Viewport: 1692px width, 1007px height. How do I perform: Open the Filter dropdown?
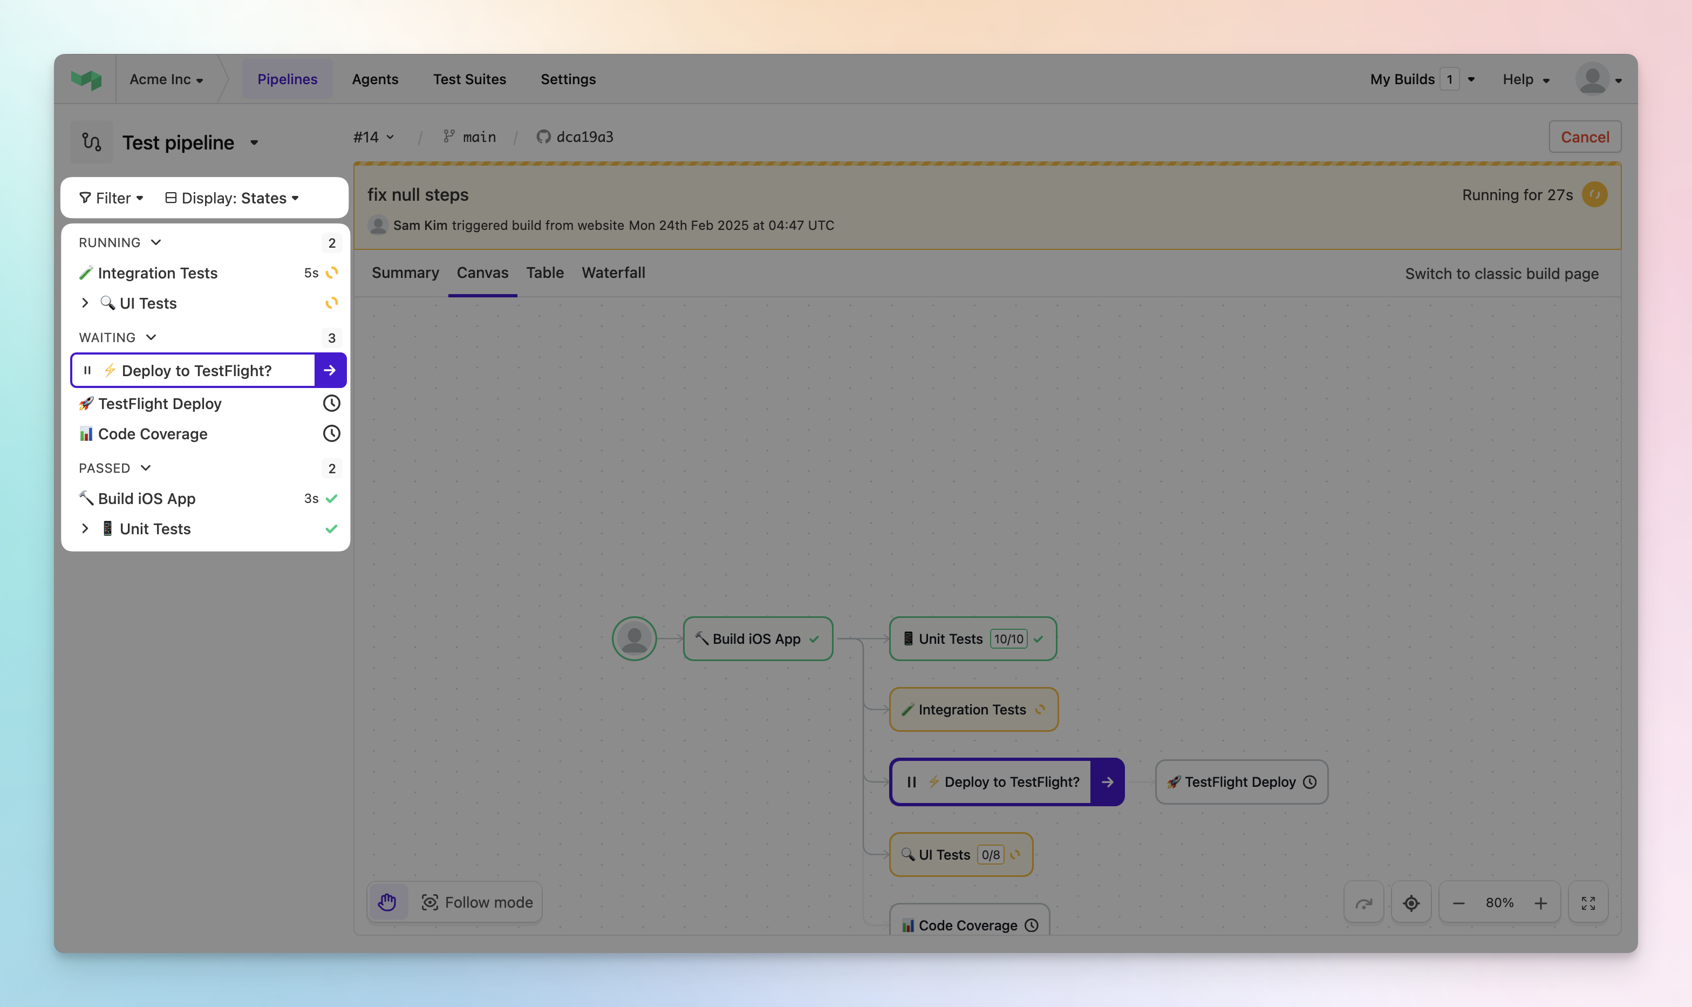click(x=111, y=198)
